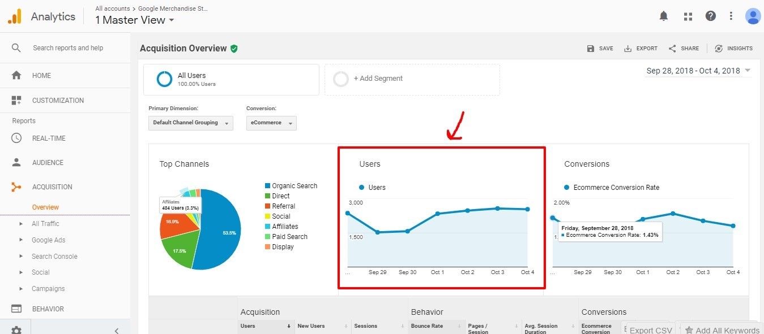Expand the All Traffic submenu

pyautogui.click(x=45, y=224)
